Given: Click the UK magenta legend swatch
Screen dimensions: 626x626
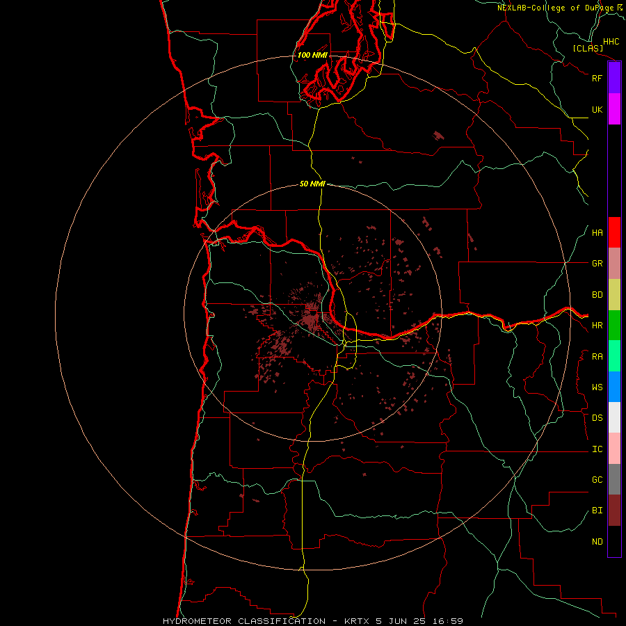Looking at the screenshot, I should tap(614, 109).
